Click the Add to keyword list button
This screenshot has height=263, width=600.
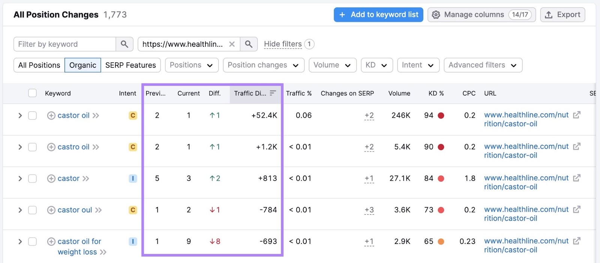pos(378,15)
